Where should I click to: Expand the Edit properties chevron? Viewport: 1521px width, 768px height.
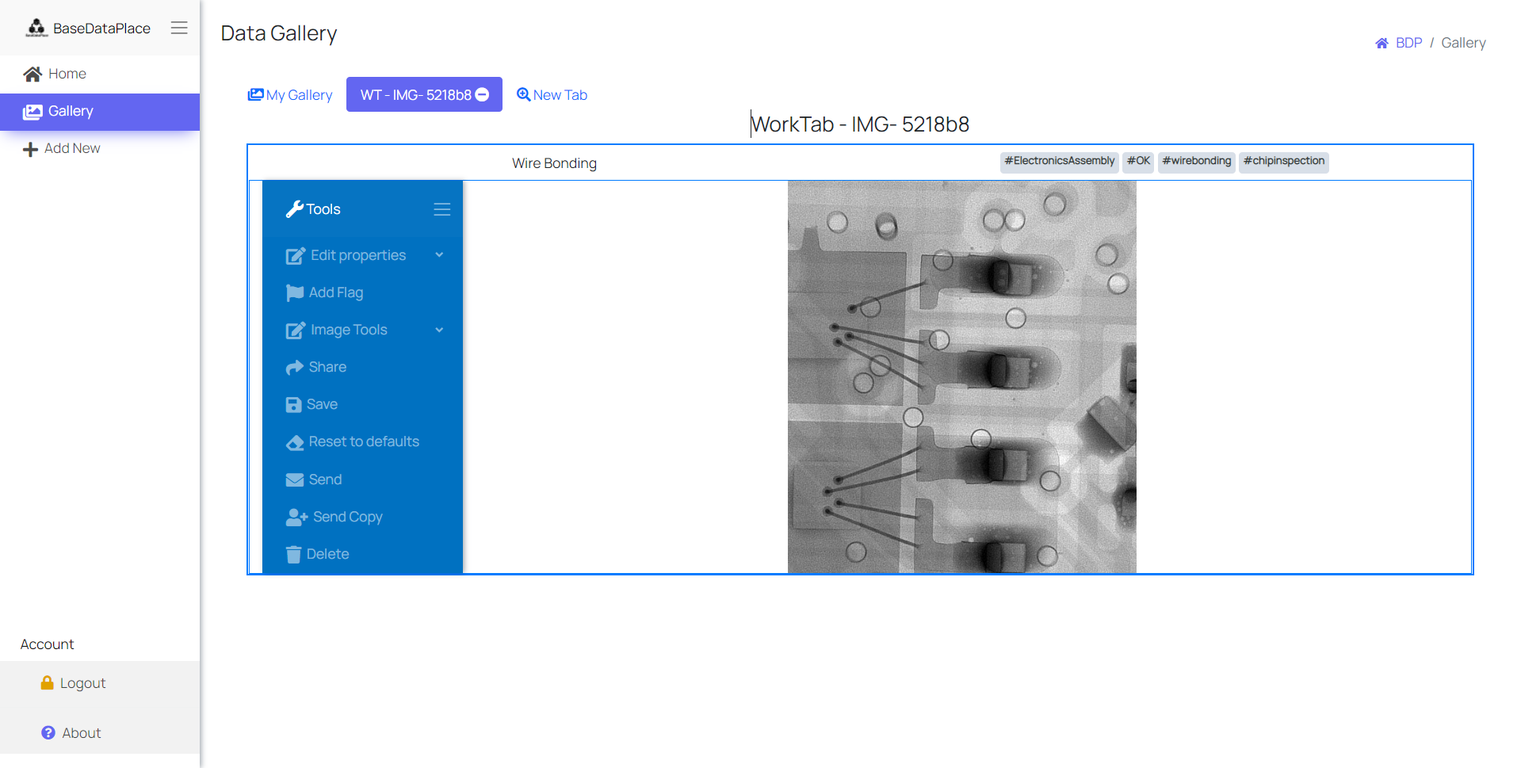439,255
